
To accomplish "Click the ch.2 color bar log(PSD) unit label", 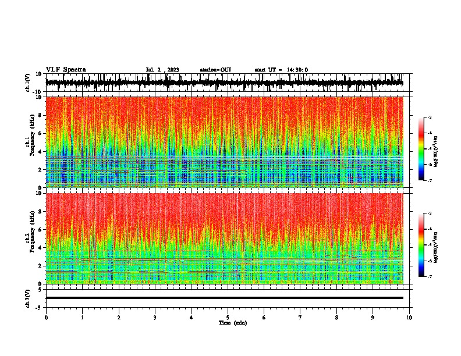I will pyautogui.click(x=436, y=247).
